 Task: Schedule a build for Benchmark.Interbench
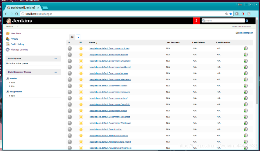tap(245, 79)
